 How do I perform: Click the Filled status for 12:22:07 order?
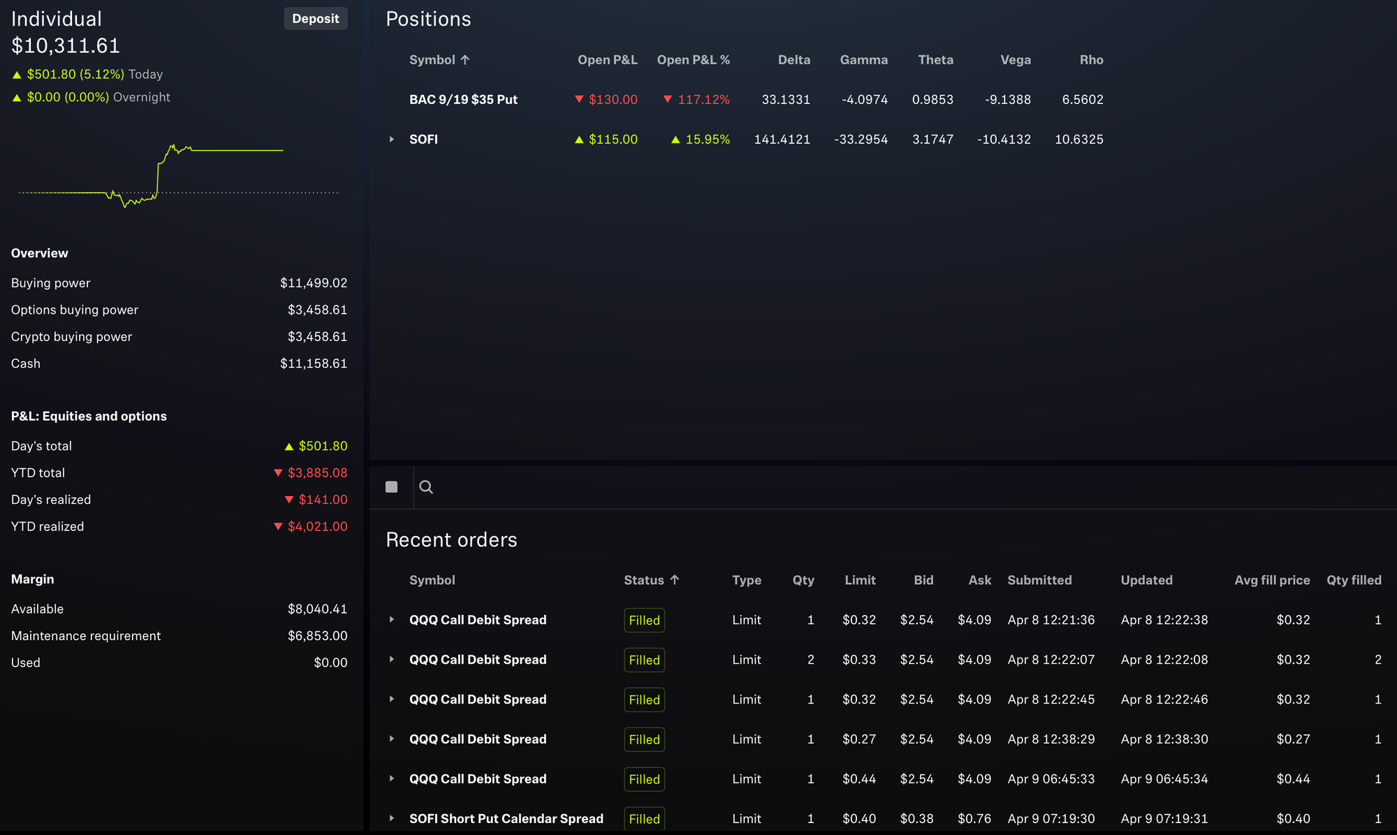click(644, 660)
